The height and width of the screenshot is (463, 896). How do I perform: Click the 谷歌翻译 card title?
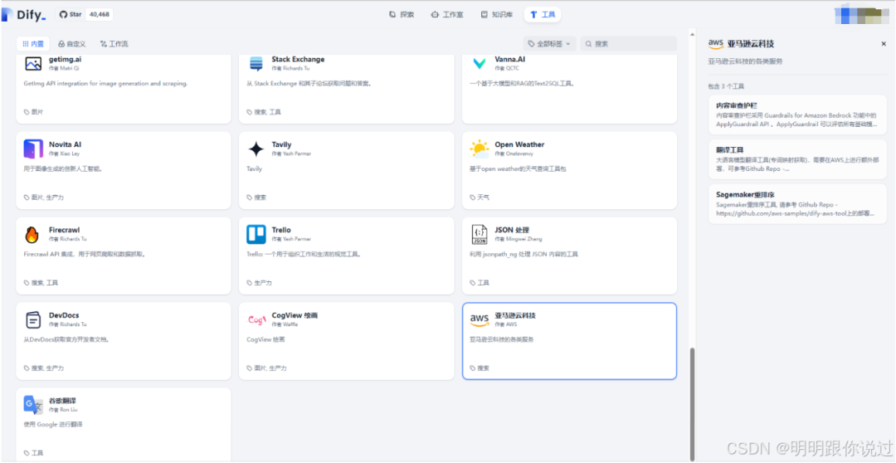(x=62, y=401)
